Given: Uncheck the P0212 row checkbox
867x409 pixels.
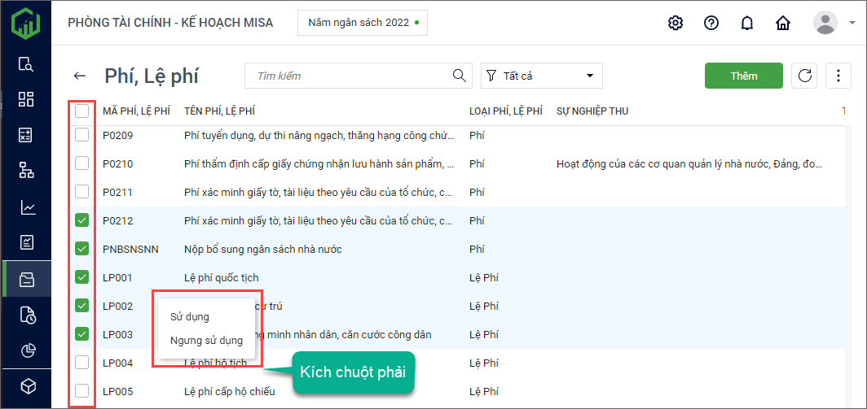Looking at the screenshot, I should (82, 220).
